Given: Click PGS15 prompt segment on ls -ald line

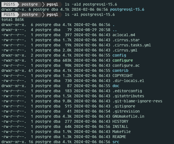Looking at the screenshot, I should pos(10,4).
